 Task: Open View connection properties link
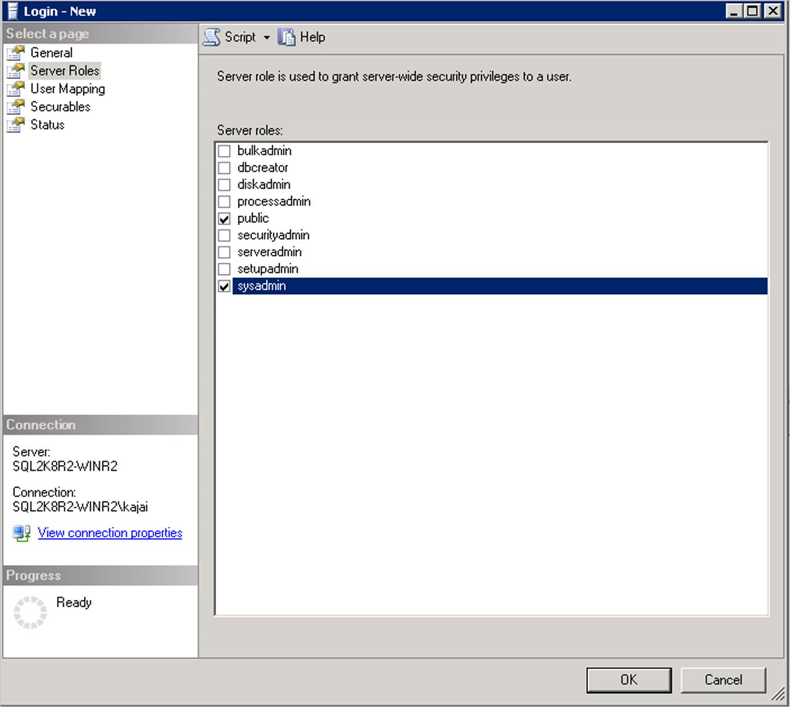coord(110,533)
